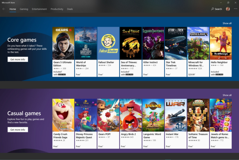Click the Gears 5 Ultimate Edition title
The height and width of the screenshot is (160, 239).
(x=62, y=64)
